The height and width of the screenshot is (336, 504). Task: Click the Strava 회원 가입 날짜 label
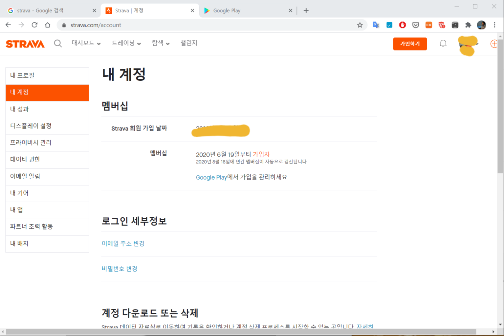pos(139,128)
